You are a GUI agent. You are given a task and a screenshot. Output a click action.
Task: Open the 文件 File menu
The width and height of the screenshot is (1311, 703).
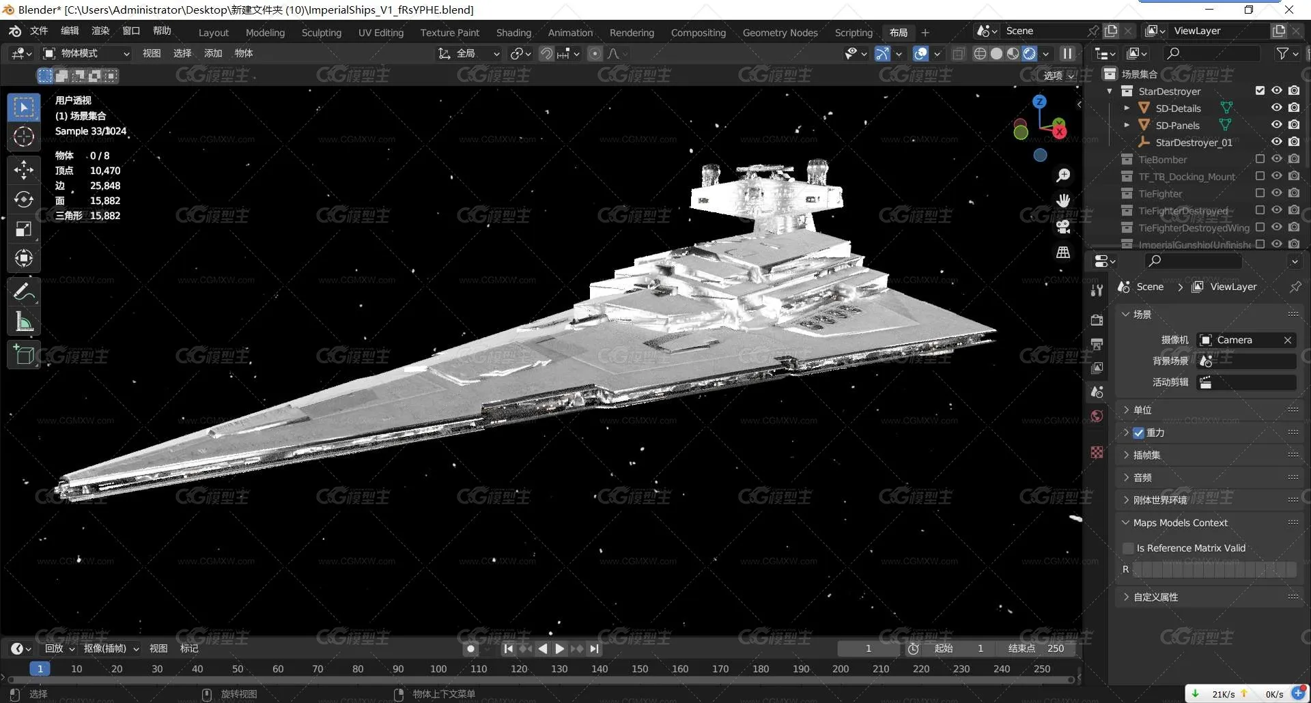(x=39, y=31)
